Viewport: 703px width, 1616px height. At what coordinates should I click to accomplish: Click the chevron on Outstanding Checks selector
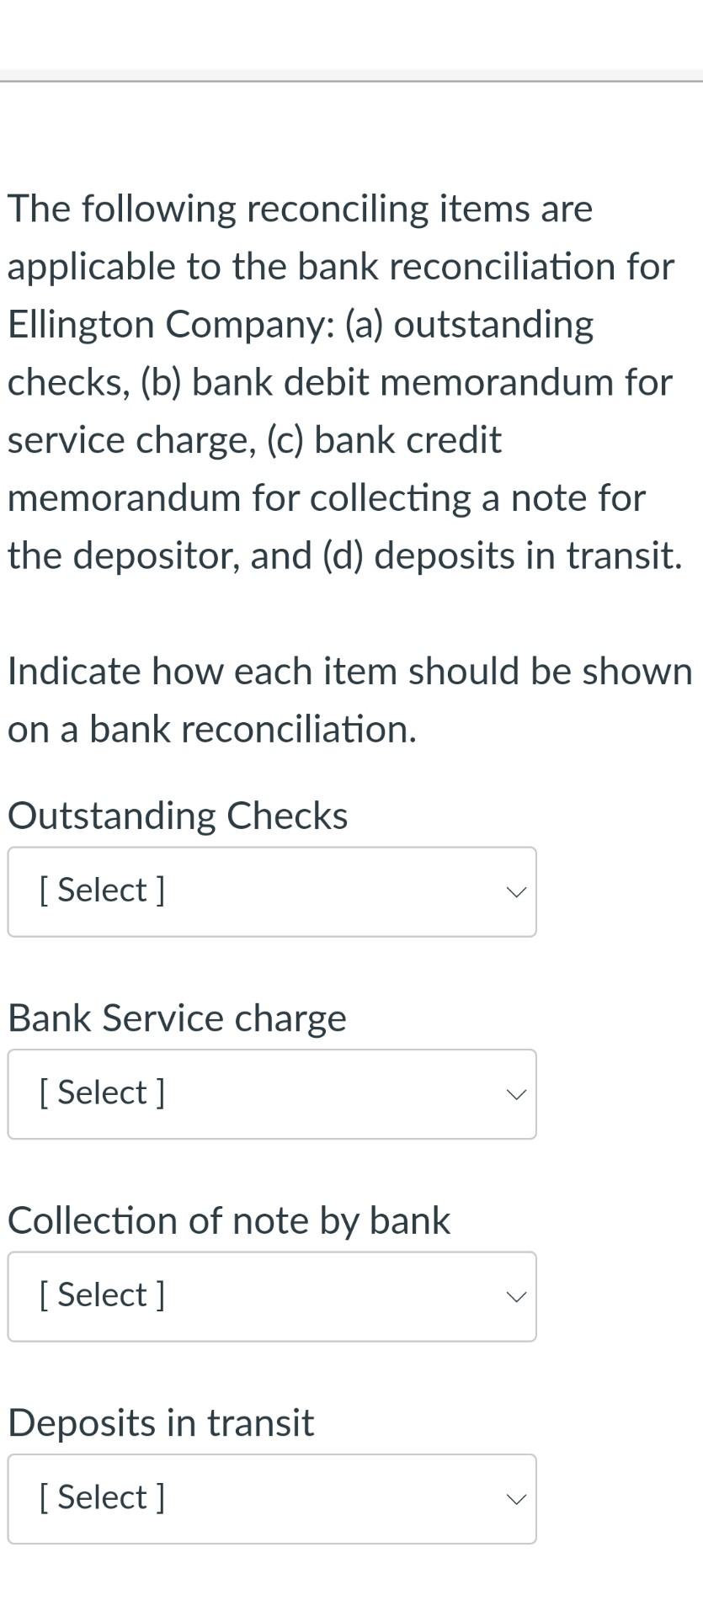[x=516, y=891]
